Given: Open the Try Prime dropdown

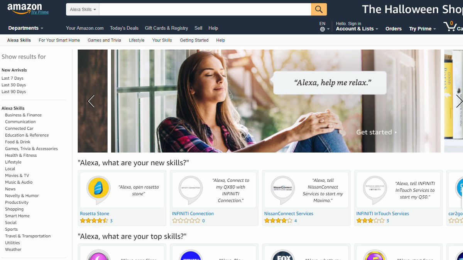Looking at the screenshot, I should [x=422, y=29].
